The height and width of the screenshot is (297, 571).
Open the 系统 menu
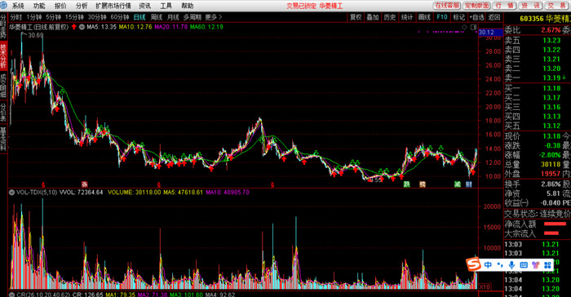[18, 6]
